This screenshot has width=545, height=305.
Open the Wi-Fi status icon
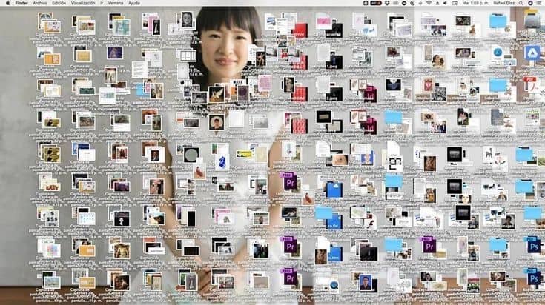(429, 3)
